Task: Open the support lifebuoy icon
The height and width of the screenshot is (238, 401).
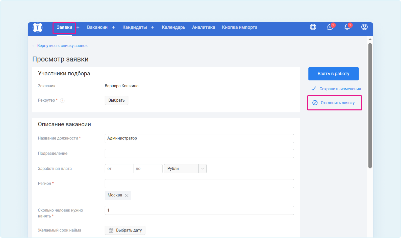Action: 313,27
